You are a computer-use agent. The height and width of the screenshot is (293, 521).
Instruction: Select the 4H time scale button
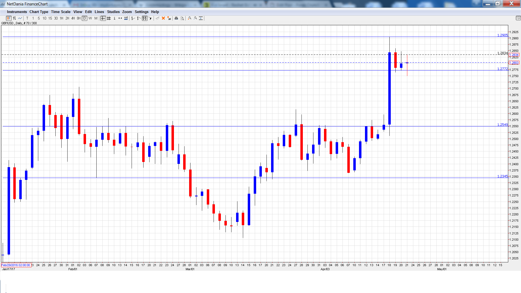pyautogui.click(x=73, y=18)
